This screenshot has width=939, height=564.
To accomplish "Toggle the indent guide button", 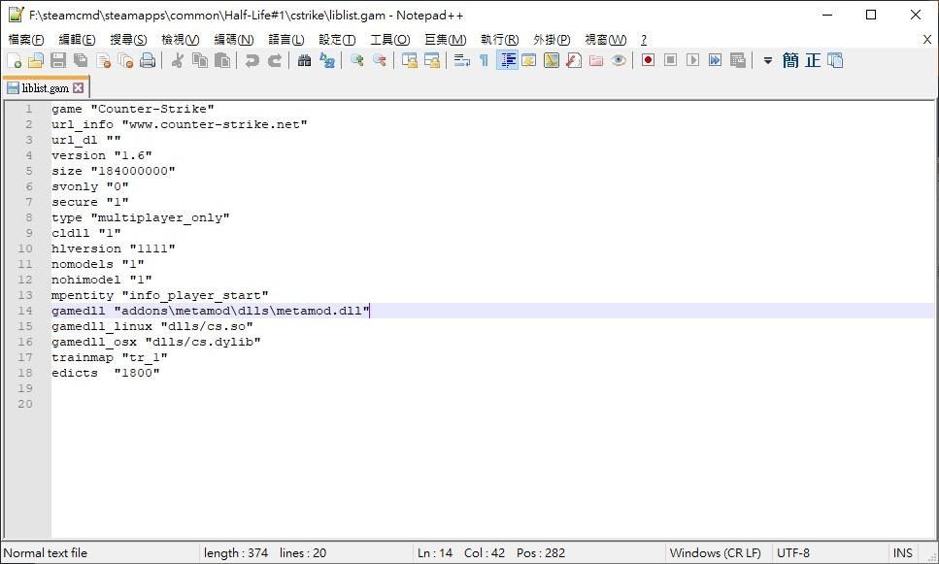I will tap(507, 60).
